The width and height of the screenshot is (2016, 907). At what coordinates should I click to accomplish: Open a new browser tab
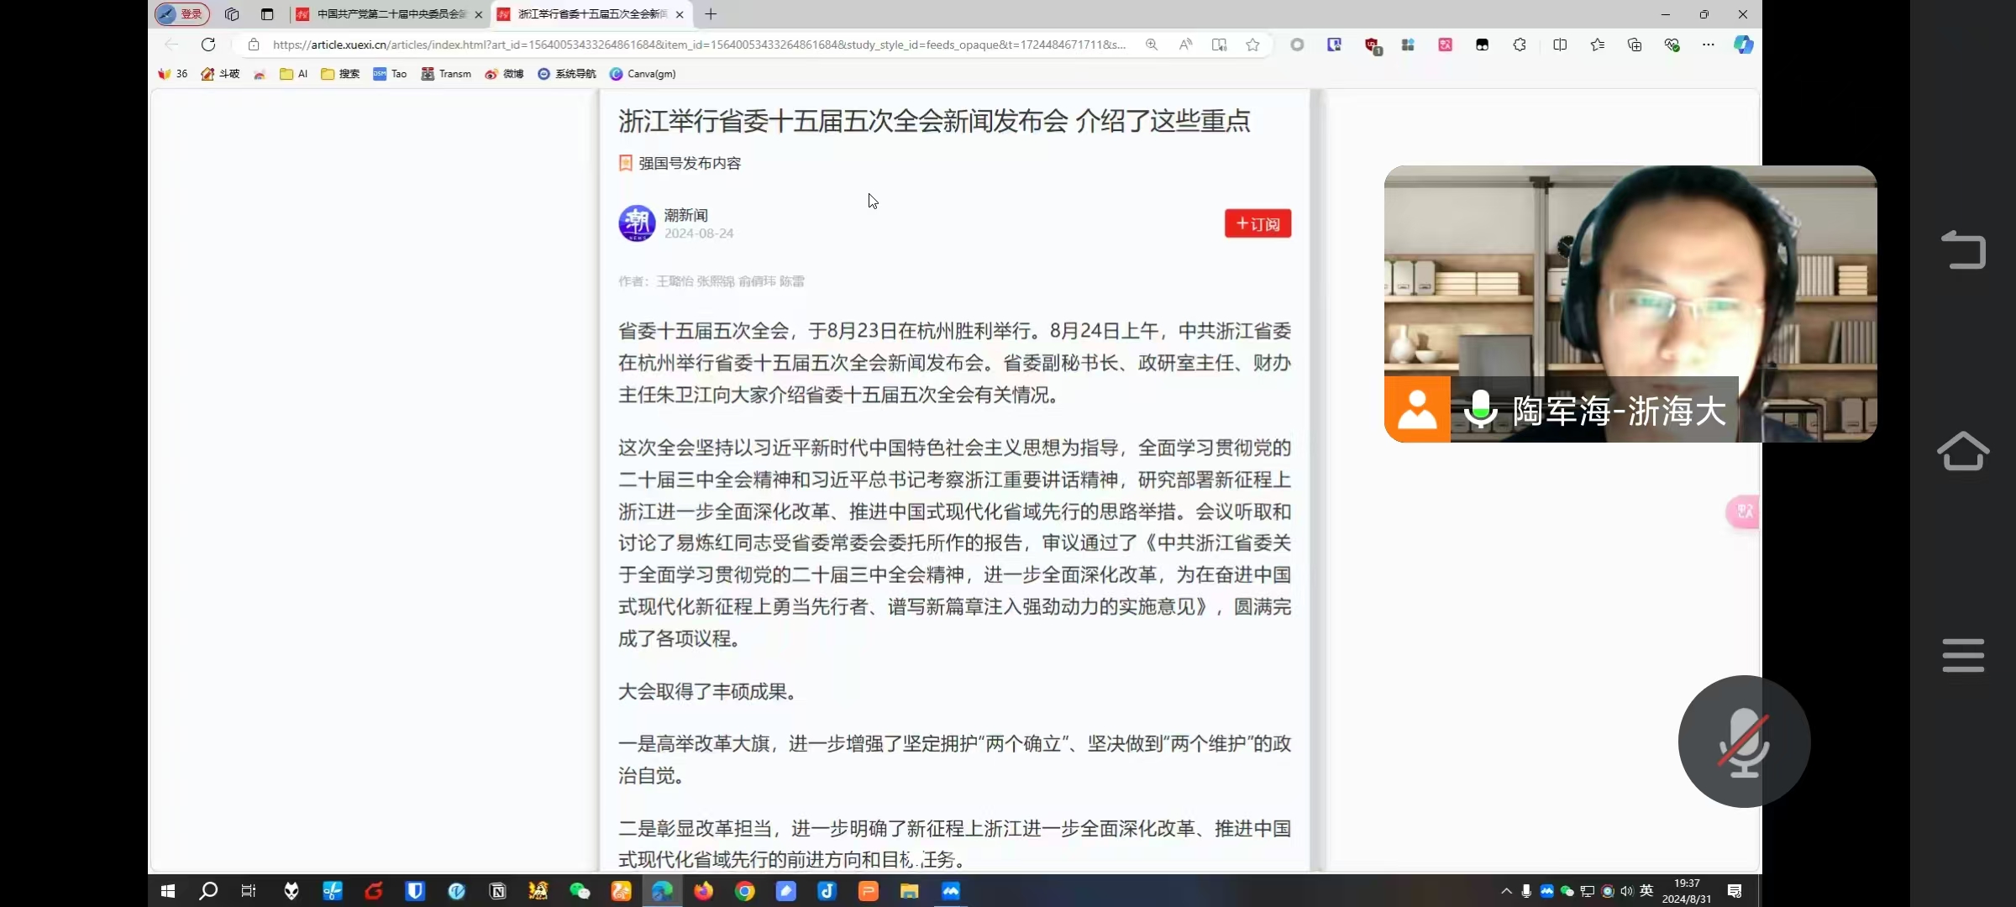(x=711, y=14)
